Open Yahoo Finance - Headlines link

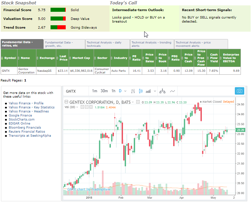point(29,111)
